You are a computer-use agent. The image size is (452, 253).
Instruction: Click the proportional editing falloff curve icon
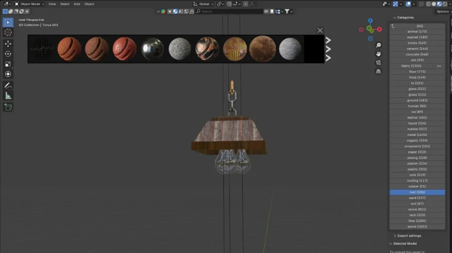click(252, 4)
